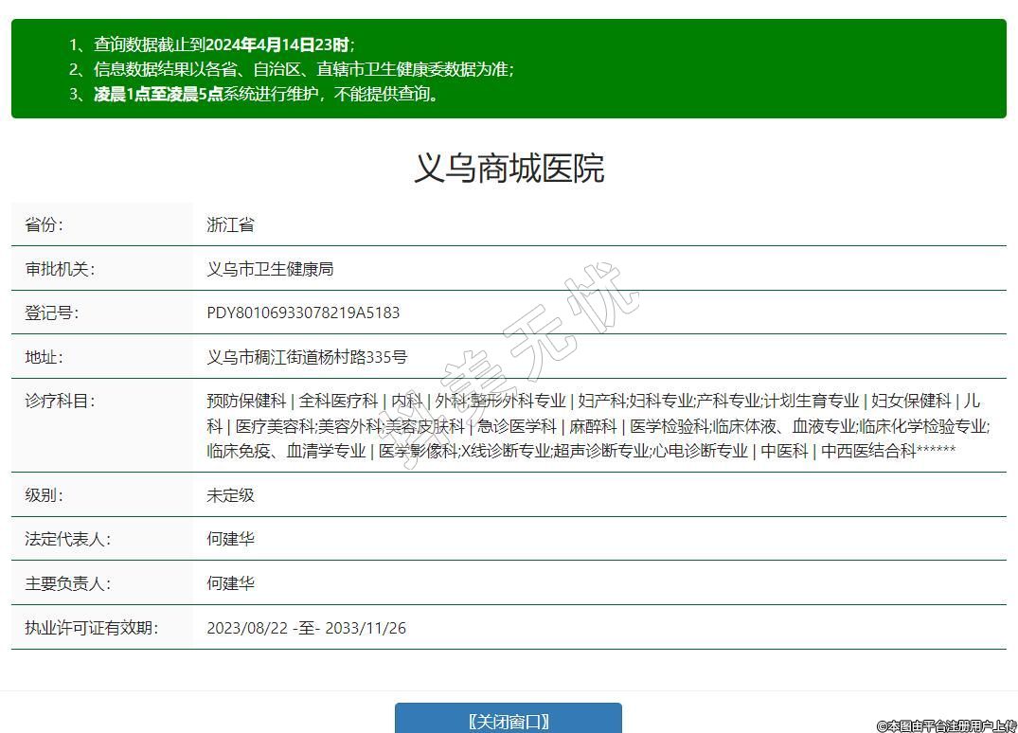Click the 关闭窗口 button
Image resolution: width=1018 pixels, height=733 pixels.
click(x=509, y=721)
